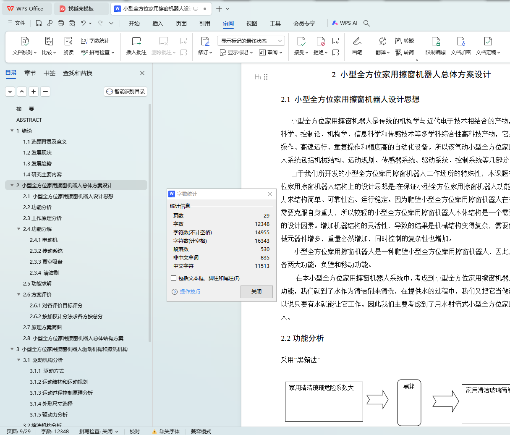
Task: Switch to the 视图 ribbon tab
Action: pos(252,24)
